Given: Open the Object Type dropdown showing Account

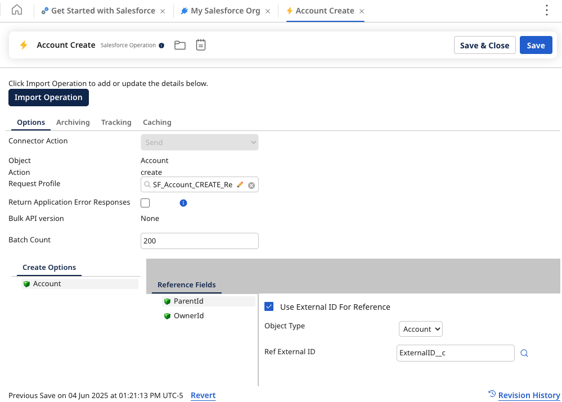Looking at the screenshot, I should tap(420, 329).
